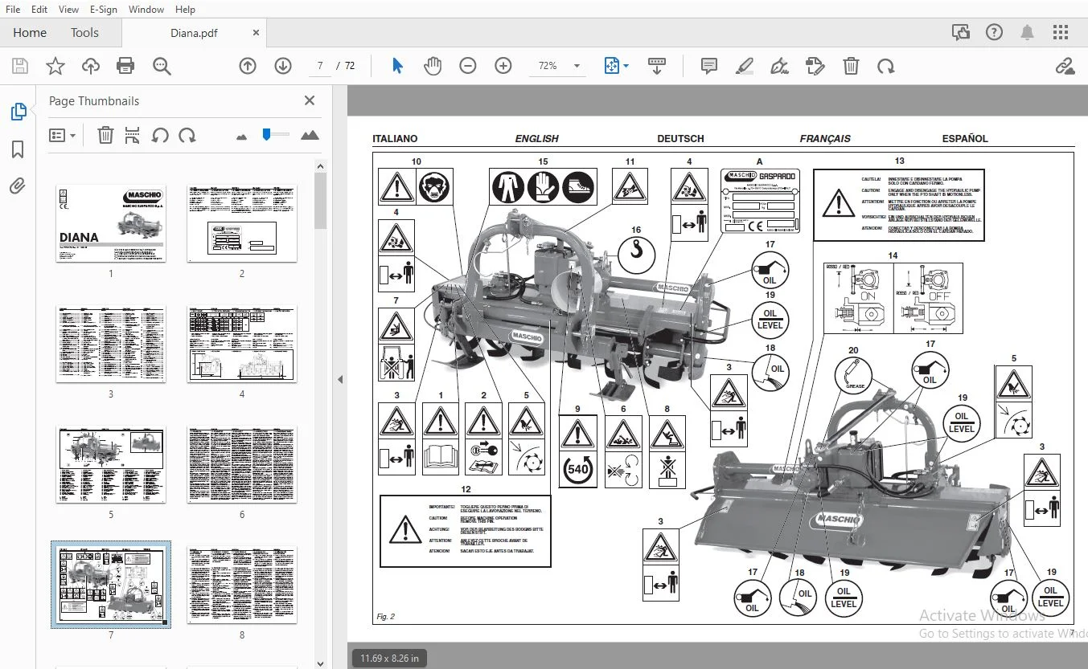The height and width of the screenshot is (669, 1088).
Task: Select the highlight text pen tool
Action: [x=744, y=66]
